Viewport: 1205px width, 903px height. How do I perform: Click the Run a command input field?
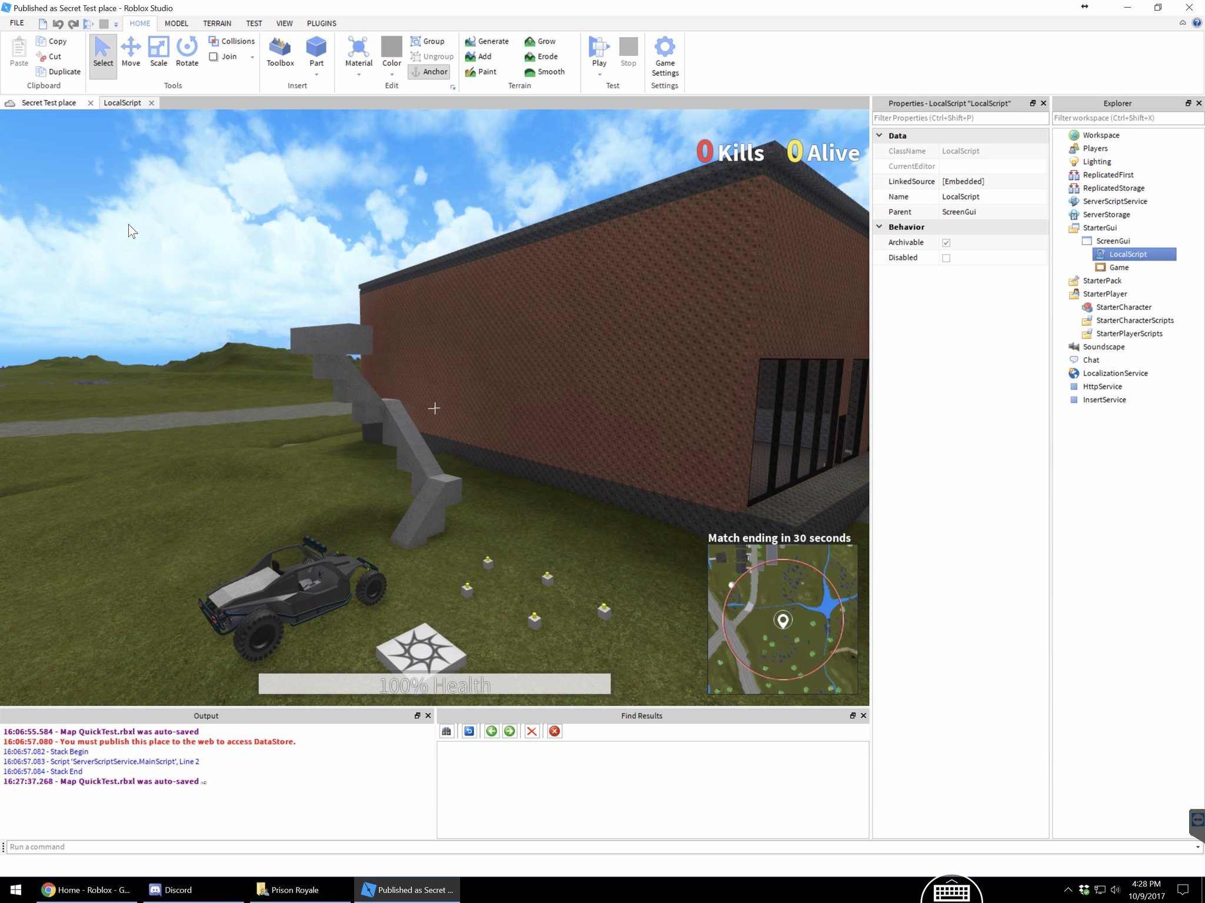(600, 847)
